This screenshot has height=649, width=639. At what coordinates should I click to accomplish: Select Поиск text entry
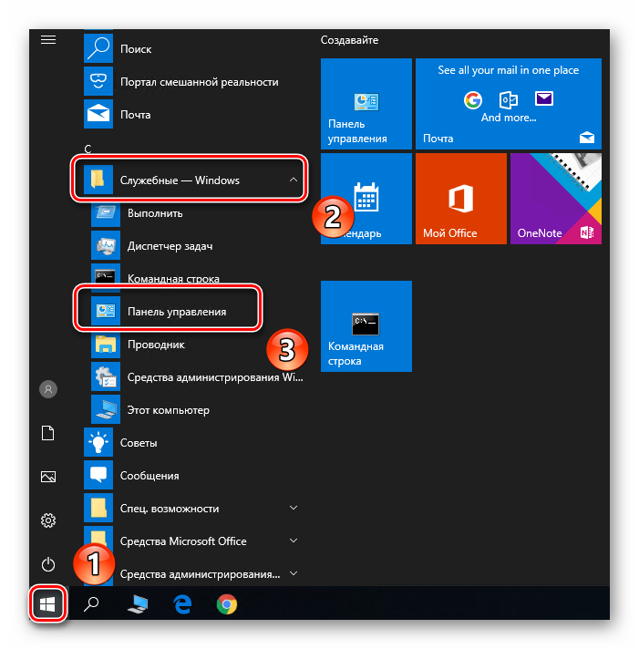tap(136, 49)
